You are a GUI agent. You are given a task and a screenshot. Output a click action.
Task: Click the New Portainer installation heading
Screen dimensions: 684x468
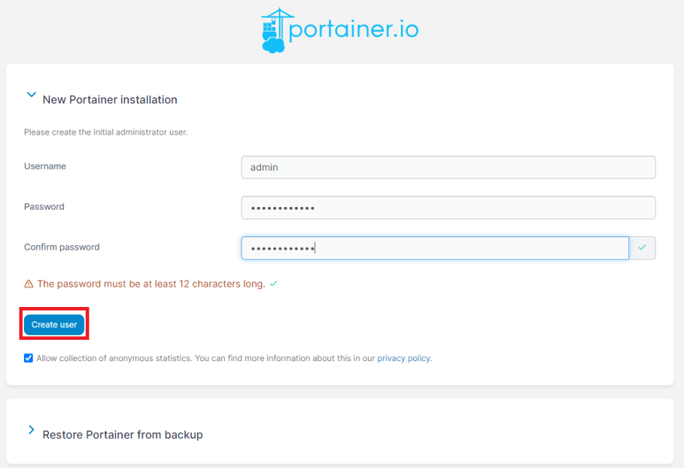click(x=110, y=100)
